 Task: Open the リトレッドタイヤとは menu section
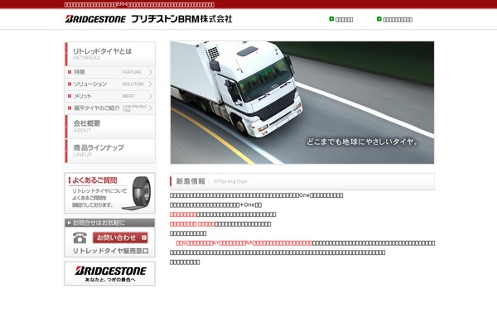[x=109, y=54]
